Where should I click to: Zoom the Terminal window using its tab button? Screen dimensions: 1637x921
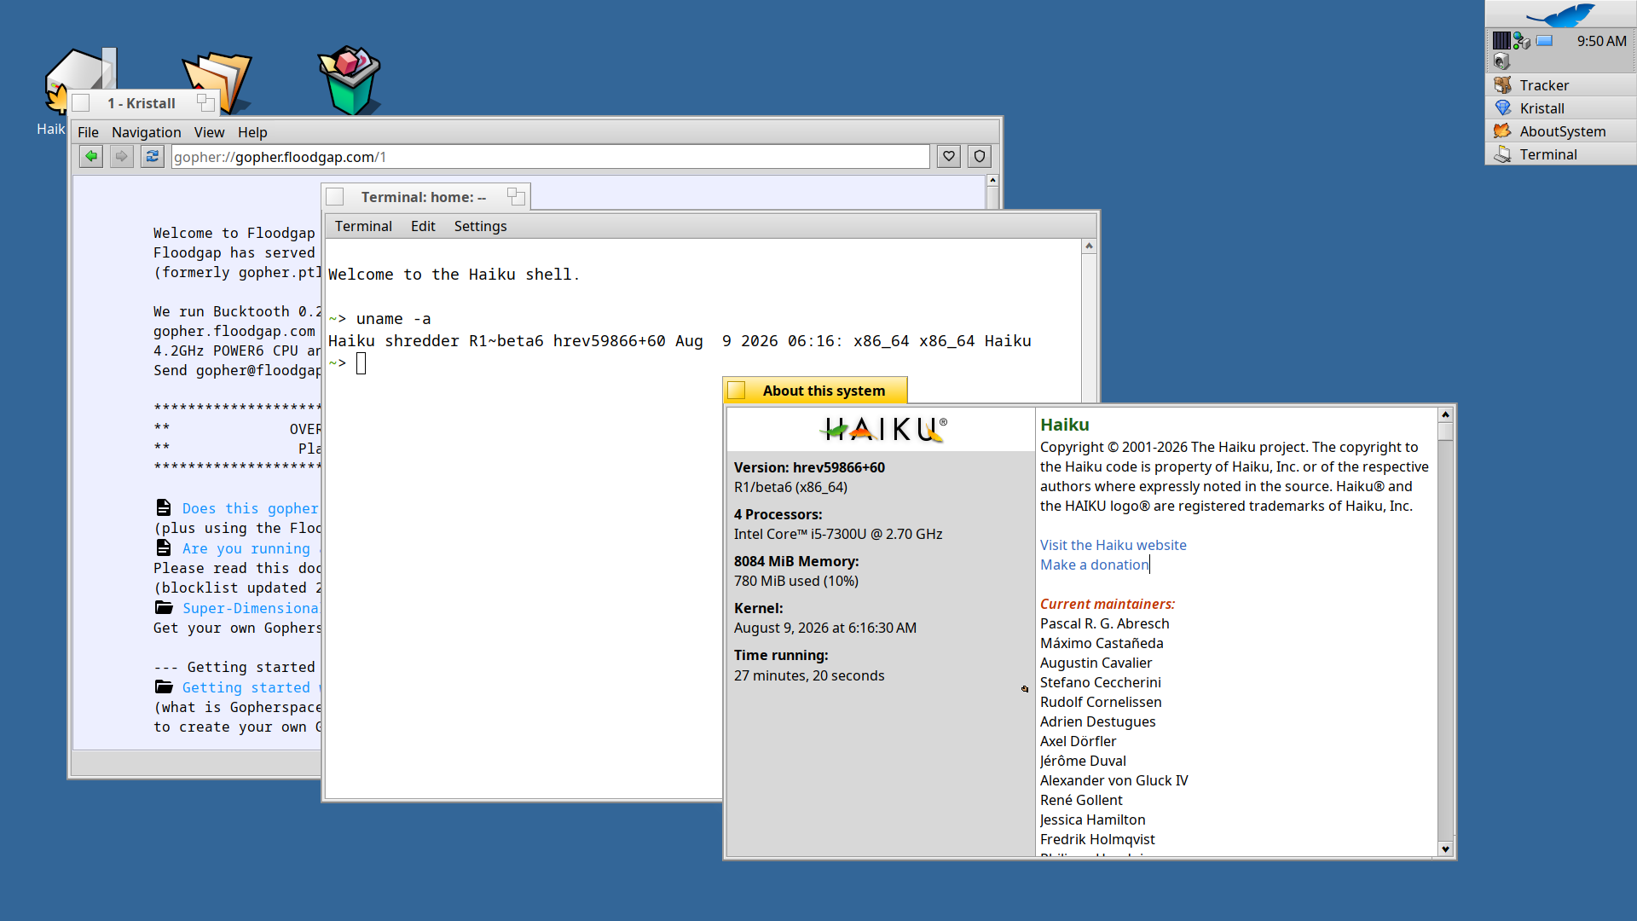tap(516, 197)
